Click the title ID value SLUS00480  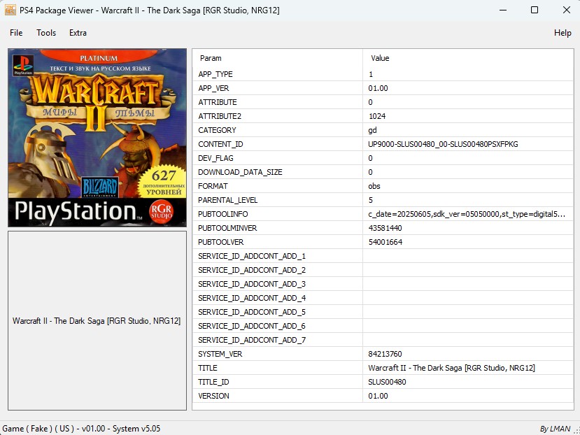click(387, 382)
